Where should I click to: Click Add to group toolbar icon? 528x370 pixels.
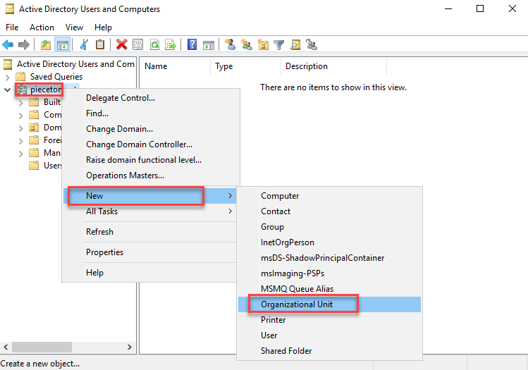tap(312, 44)
